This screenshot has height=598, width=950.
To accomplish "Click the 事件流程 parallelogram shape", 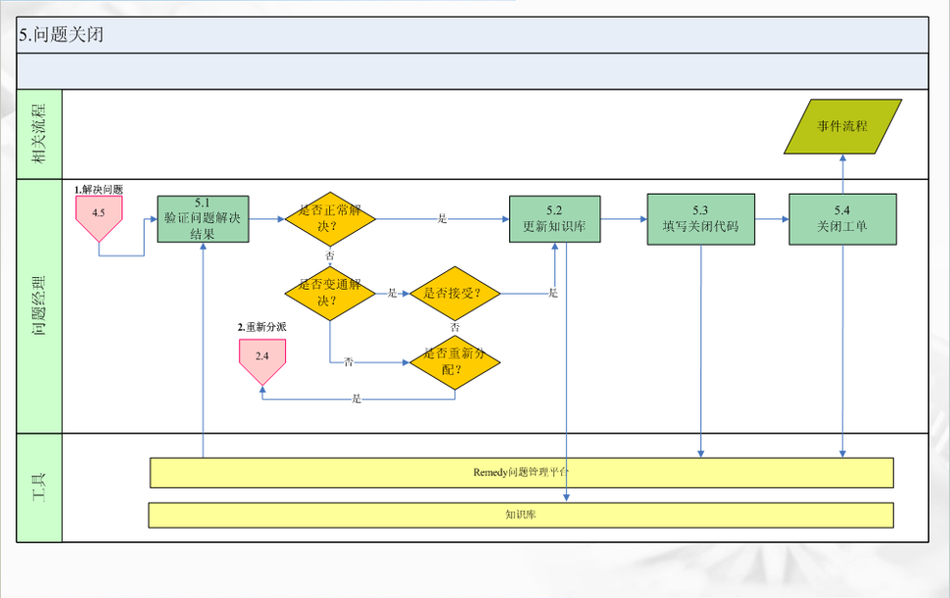I will (842, 126).
